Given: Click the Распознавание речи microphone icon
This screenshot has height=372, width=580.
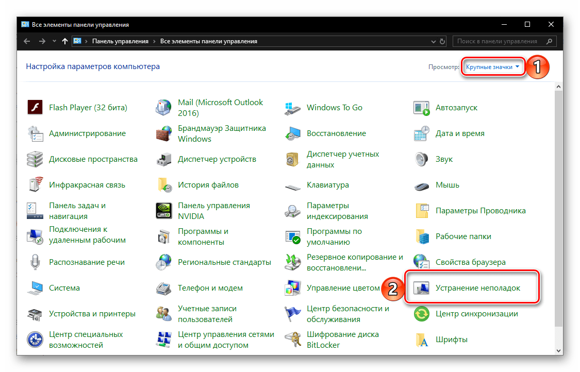Looking at the screenshot, I should (35, 262).
